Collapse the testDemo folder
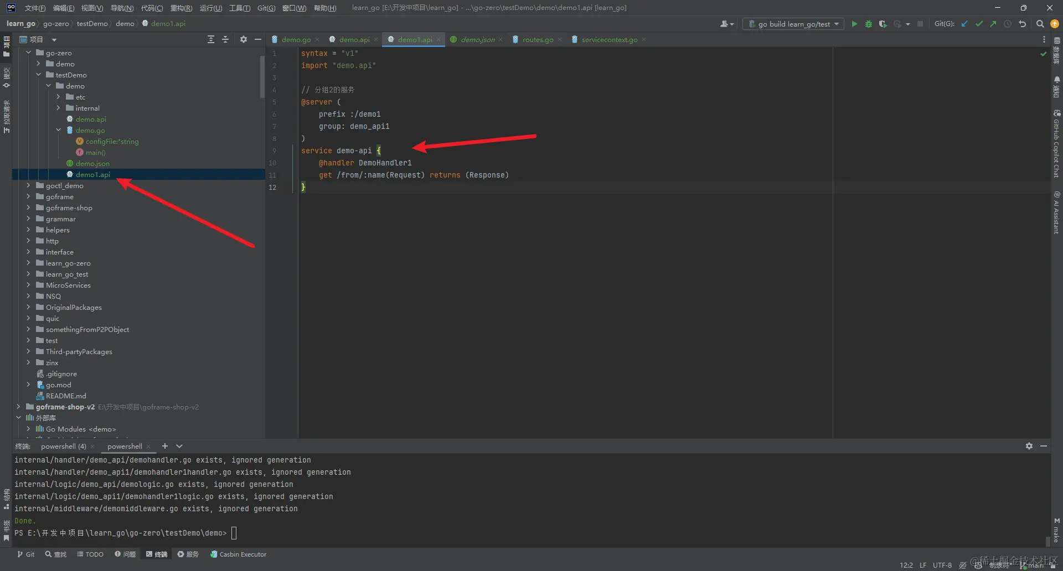 [x=38, y=75]
